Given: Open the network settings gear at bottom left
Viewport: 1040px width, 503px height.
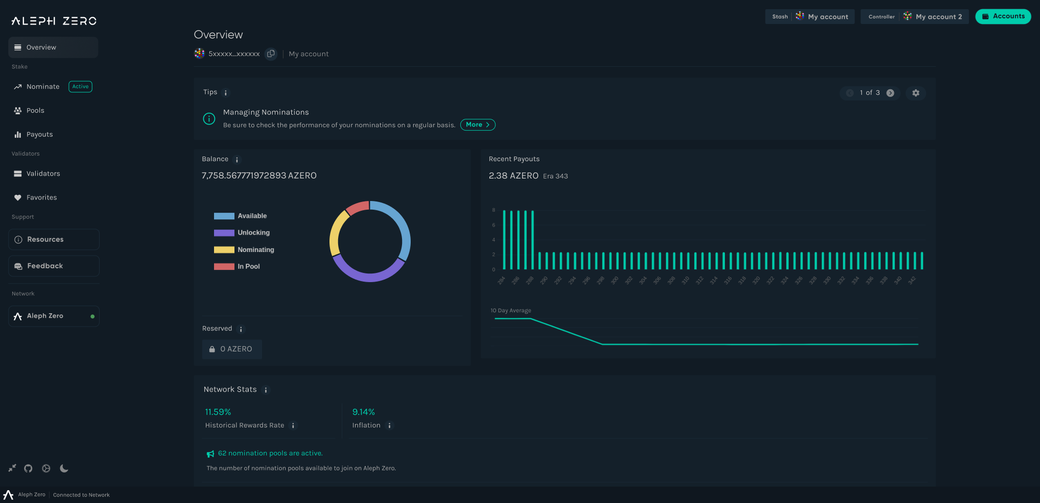Looking at the screenshot, I should click(x=46, y=468).
